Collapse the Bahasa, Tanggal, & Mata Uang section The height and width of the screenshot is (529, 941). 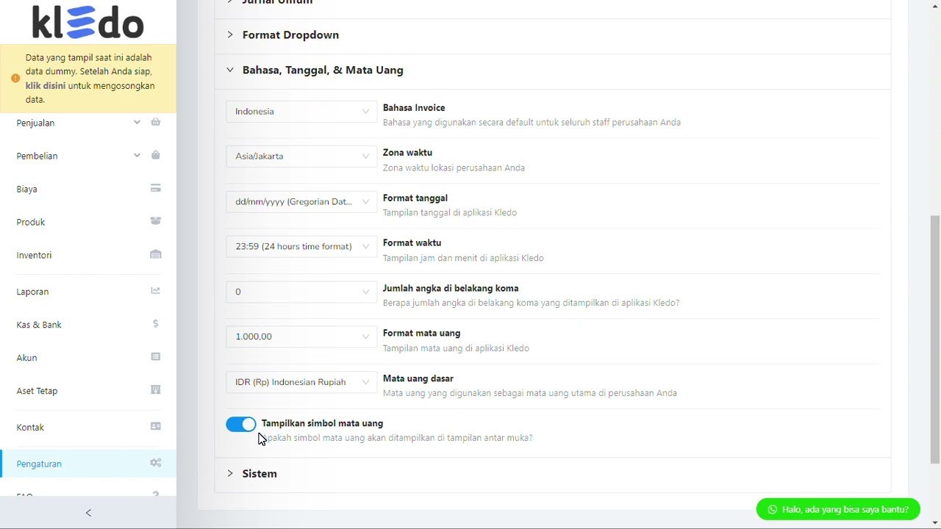(x=322, y=71)
